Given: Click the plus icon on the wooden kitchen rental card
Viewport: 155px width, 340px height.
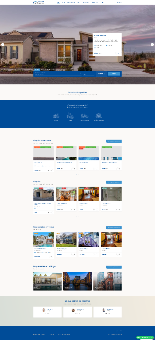Looking at the screenshot, I should pyautogui.click(x=75, y=209).
